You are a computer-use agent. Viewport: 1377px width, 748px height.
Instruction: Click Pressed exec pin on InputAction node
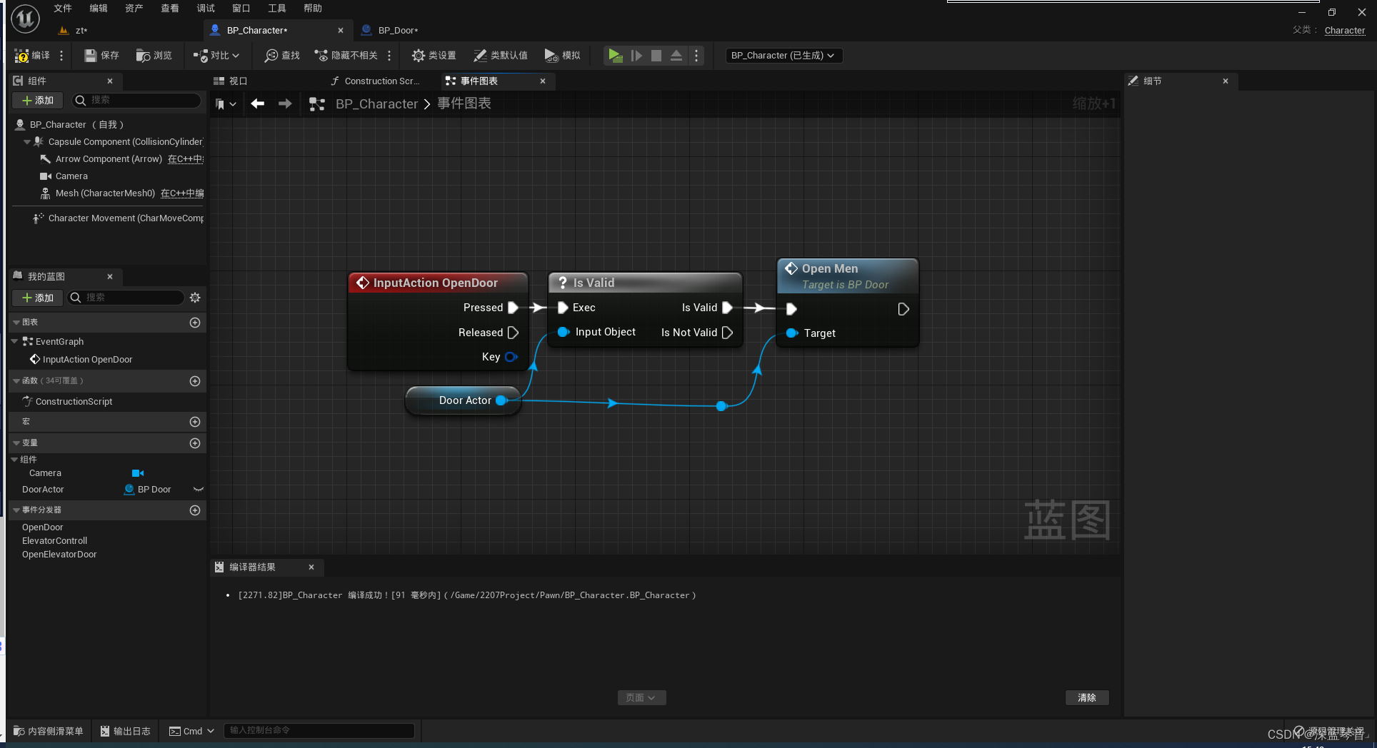point(513,308)
